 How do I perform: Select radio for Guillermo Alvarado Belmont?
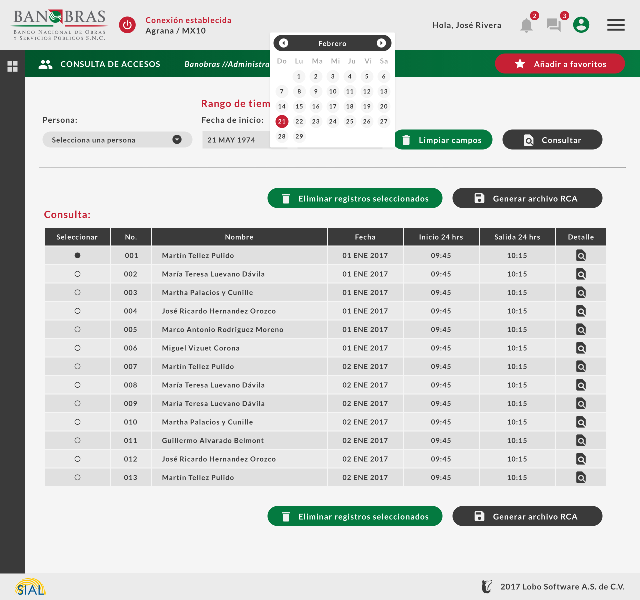pyautogui.click(x=77, y=441)
